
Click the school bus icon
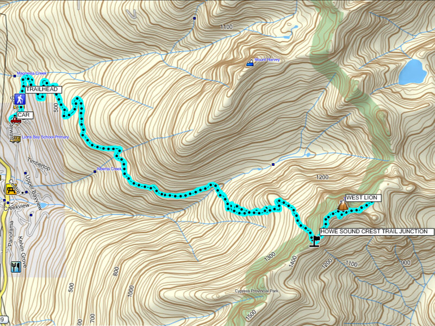(16, 139)
